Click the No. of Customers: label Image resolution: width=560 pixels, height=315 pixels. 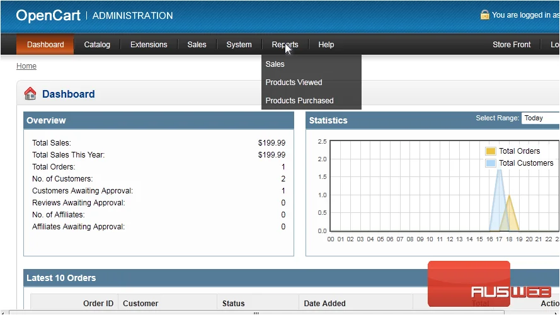(x=62, y=179)
